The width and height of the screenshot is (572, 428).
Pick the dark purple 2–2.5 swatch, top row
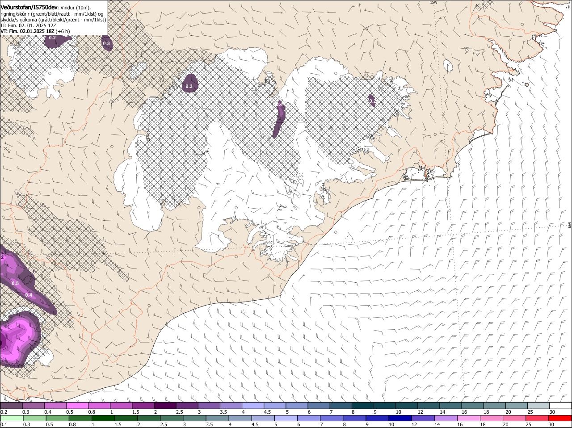[165, 406]
